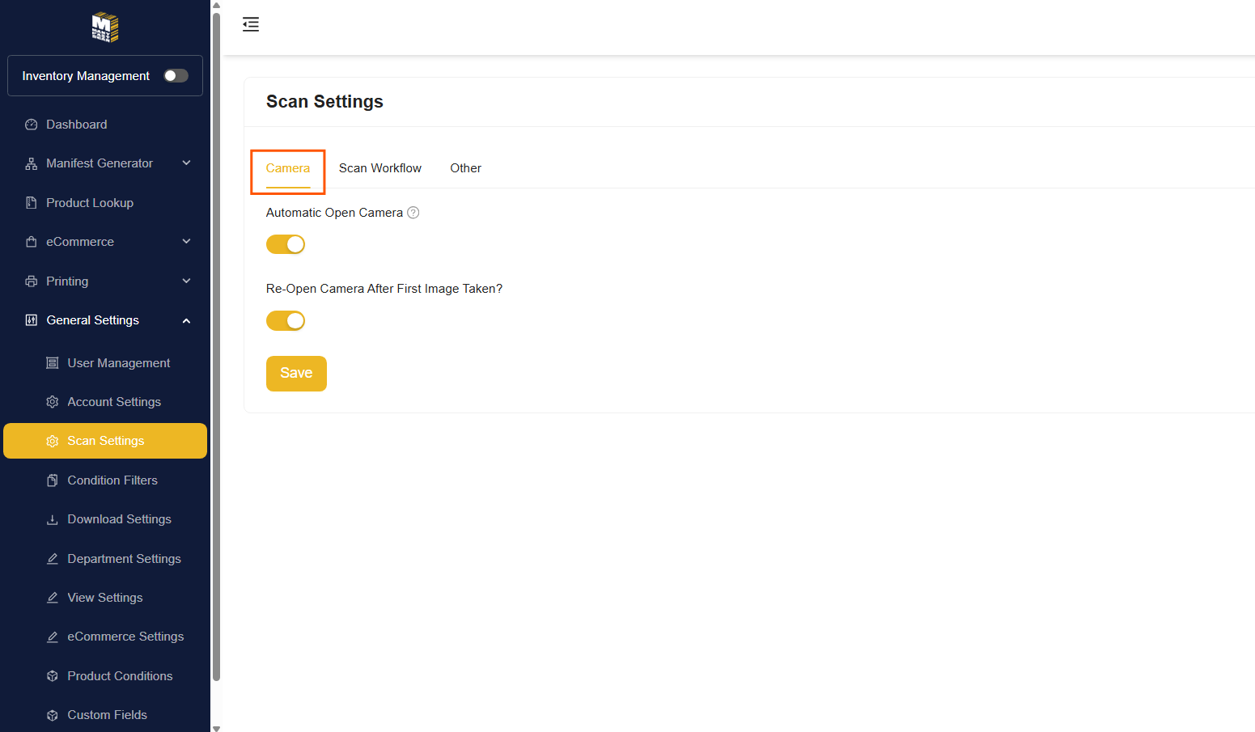Click the Account Settings gear icon
Screen dimensions: 1255x732
pyautogui.click(x=53, y=402)
